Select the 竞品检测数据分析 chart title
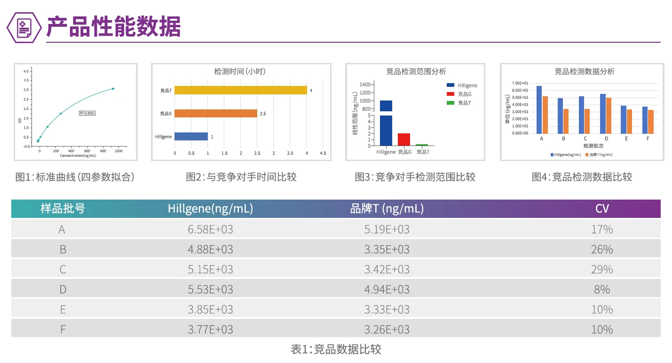The image size is (672, 363). point(585,71)
